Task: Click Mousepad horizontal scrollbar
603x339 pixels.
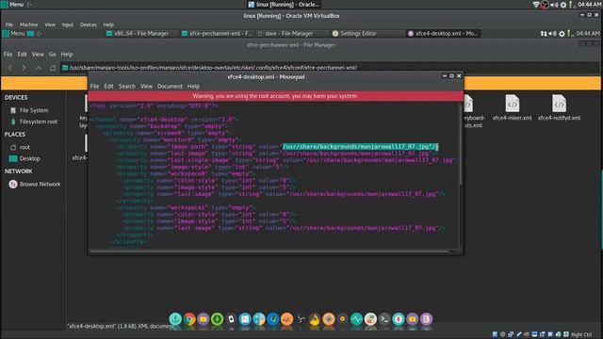Action: pyautogui.click(x=269, y=251)
